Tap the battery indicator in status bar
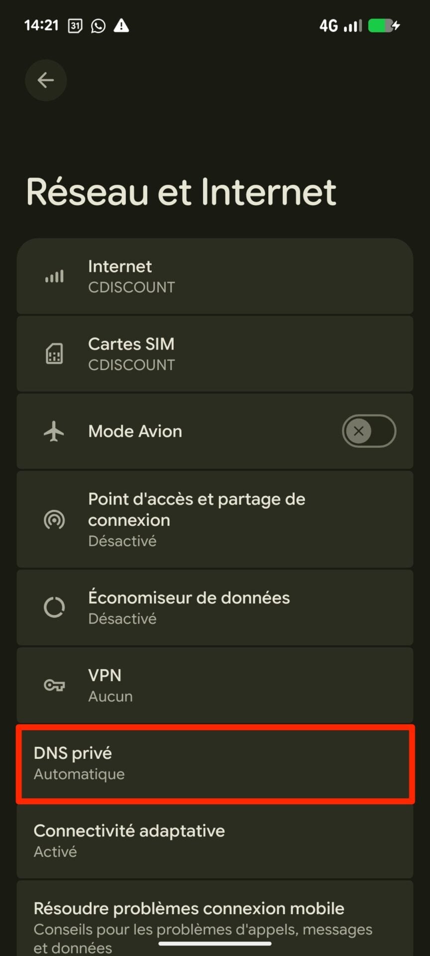Screen dimensions: 430x956 384,26
